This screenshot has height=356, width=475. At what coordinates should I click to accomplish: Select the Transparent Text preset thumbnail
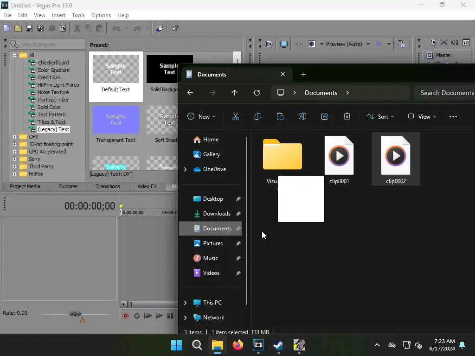point(116,120)
